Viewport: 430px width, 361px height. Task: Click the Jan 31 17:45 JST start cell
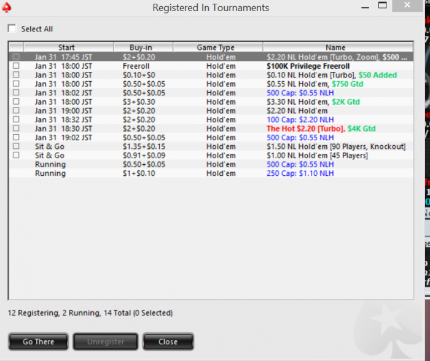click(x=63, y=57)
